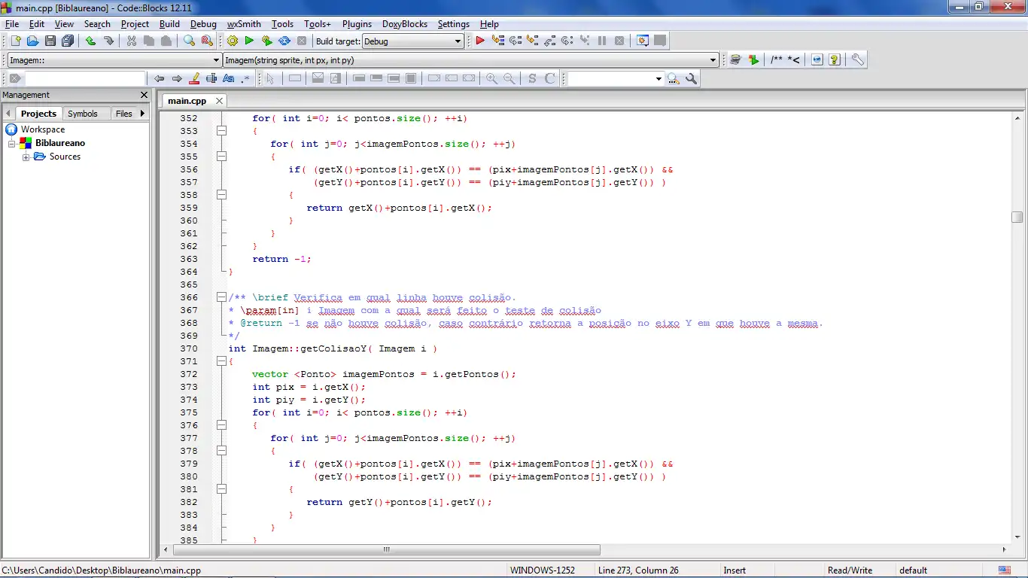The height and width of the screenshot is (578, 1028).
Task: Run the project with green play icon
Action: click(x=249, y=41)
